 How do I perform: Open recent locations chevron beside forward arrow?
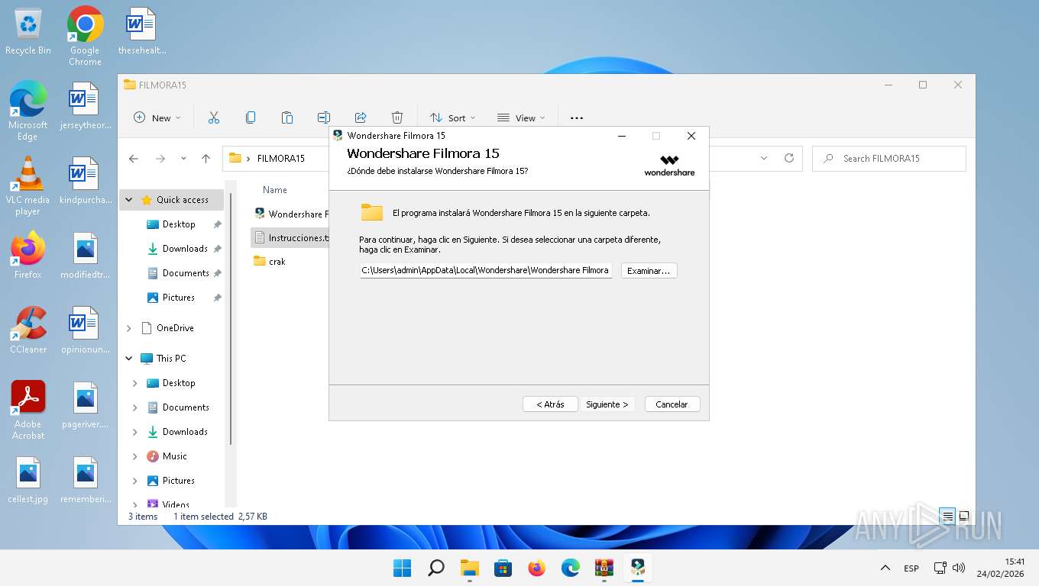pyautogui.click(x=183, y=159)
